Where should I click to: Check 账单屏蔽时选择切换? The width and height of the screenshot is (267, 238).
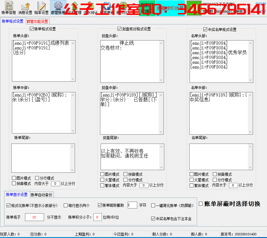coord(201,203)
